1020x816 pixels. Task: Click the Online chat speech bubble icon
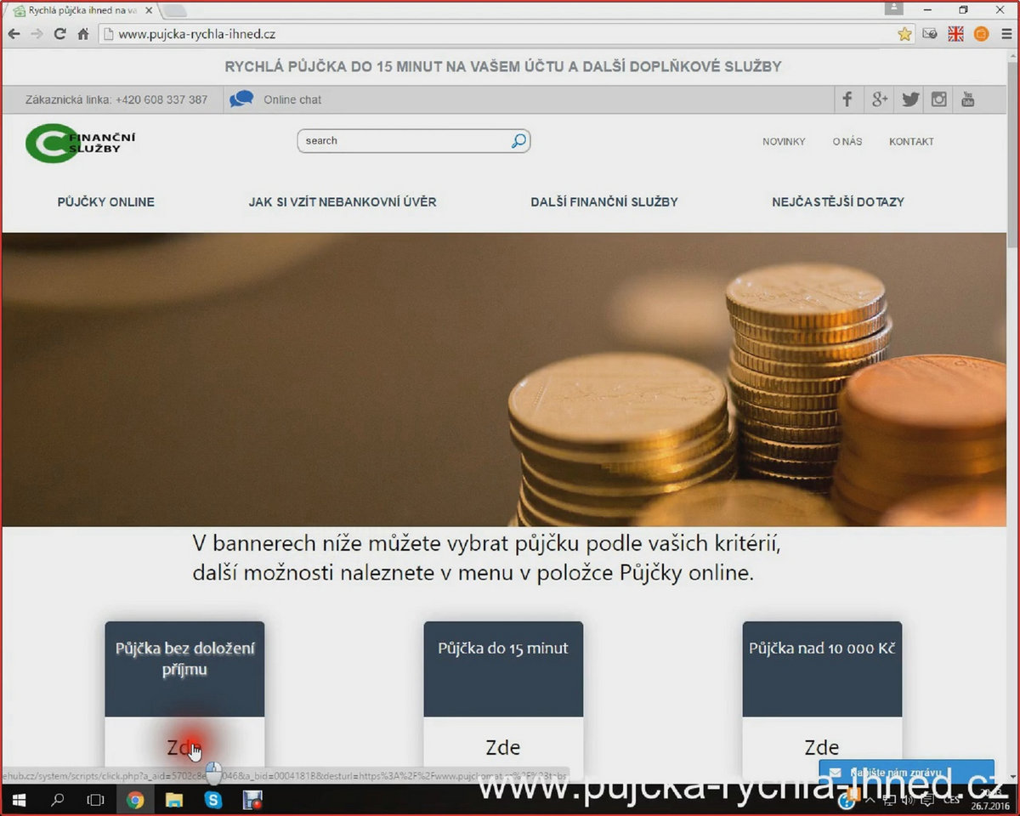[241, 99]
